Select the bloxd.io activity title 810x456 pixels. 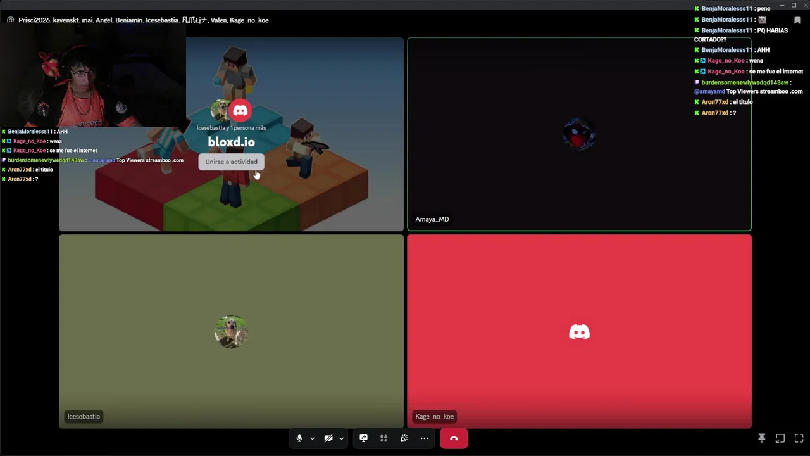[231, 142]
